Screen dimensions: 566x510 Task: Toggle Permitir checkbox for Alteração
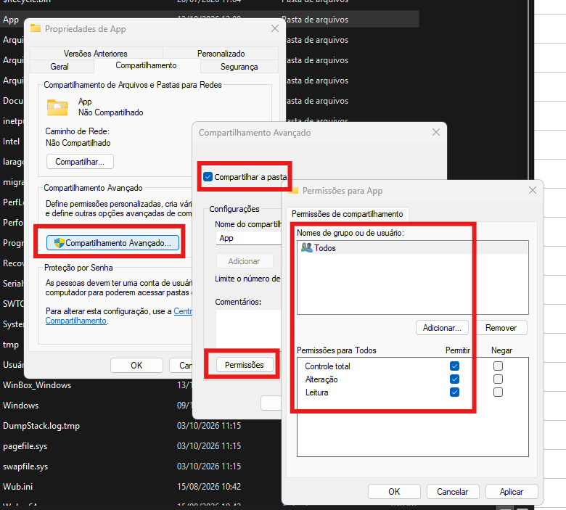point(454,379)
